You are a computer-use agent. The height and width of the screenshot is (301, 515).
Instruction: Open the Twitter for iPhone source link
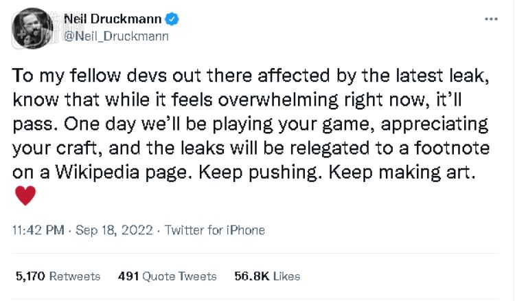215,230
